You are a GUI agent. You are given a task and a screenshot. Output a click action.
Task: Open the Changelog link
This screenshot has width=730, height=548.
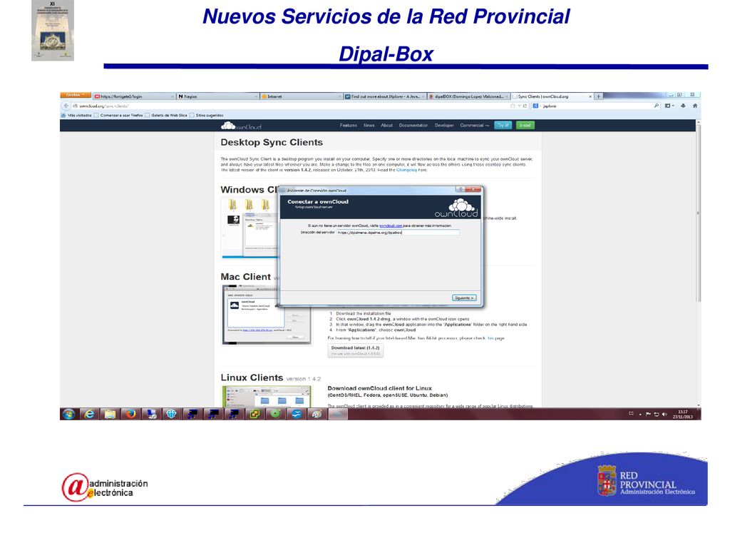[406, 170]
